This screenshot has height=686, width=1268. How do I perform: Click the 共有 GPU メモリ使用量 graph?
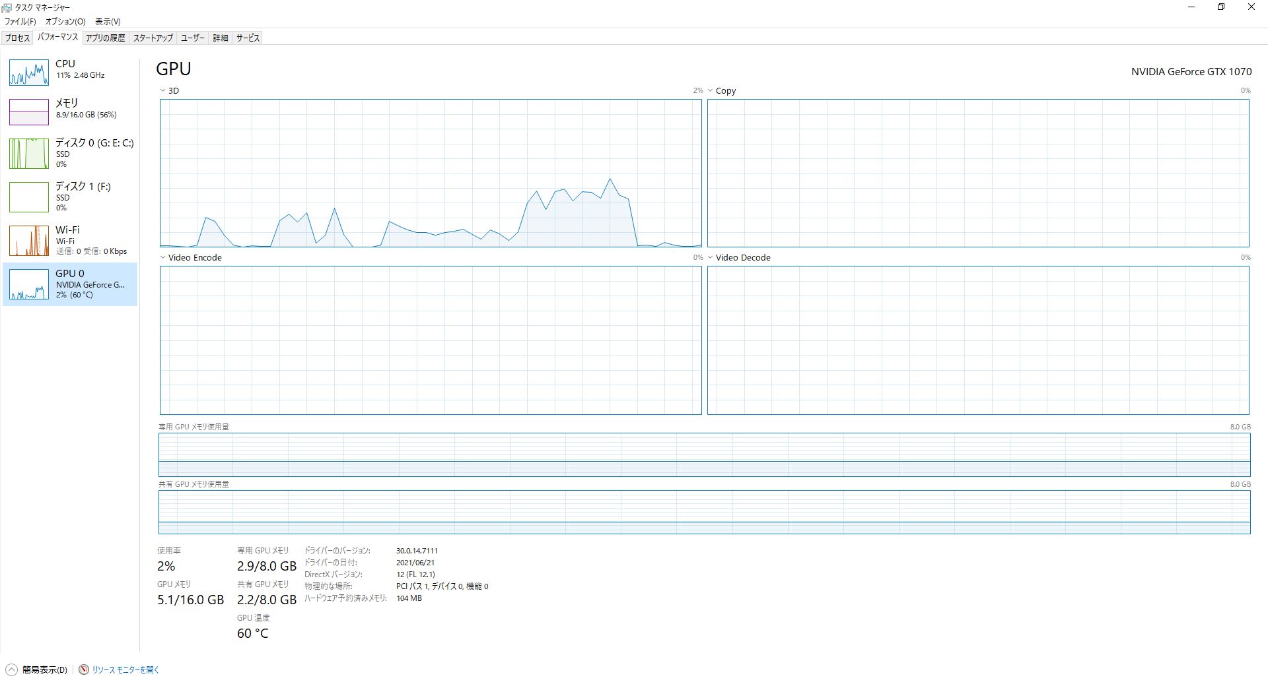click(x=705, y=513)
